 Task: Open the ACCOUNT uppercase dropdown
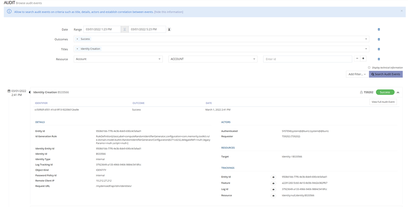[x=212, y=59]
